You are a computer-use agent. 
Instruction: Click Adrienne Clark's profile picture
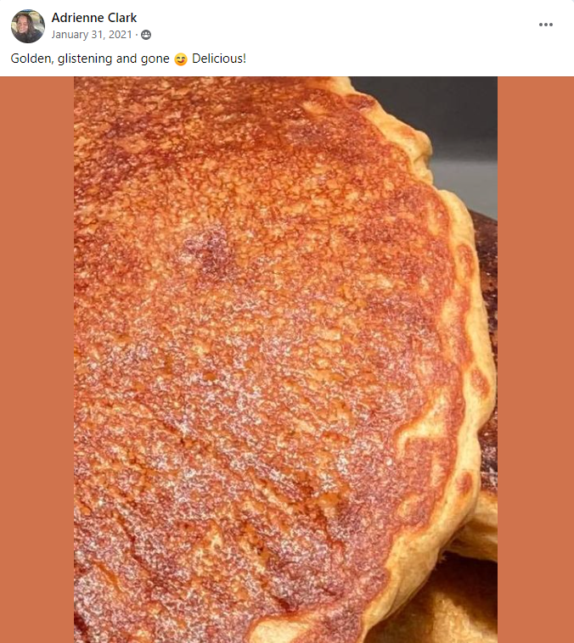pyautogui.click(x=27, y=26)
